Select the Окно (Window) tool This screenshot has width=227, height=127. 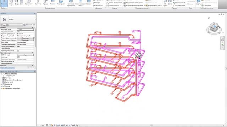coord(22,2)
